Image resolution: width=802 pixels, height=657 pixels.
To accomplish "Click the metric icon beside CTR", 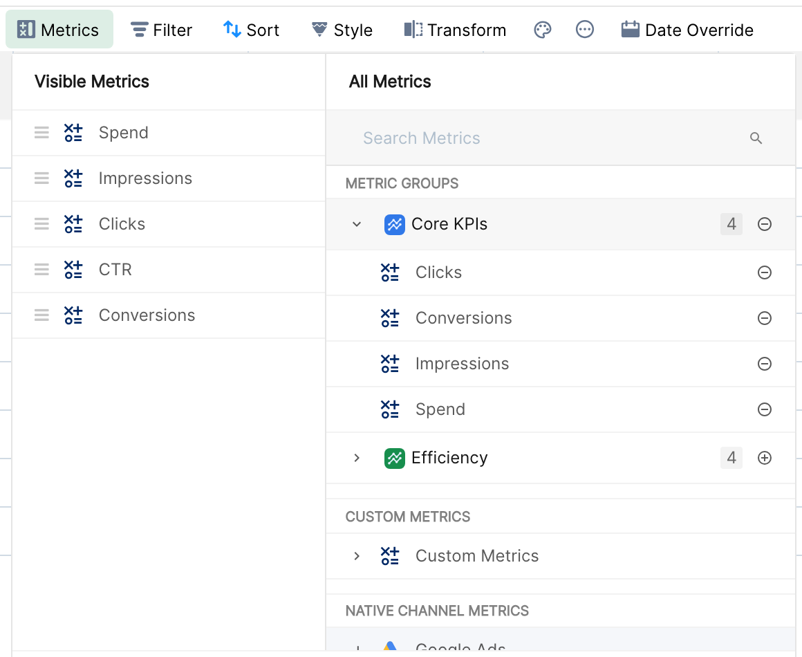I will [x=73, y=269].
